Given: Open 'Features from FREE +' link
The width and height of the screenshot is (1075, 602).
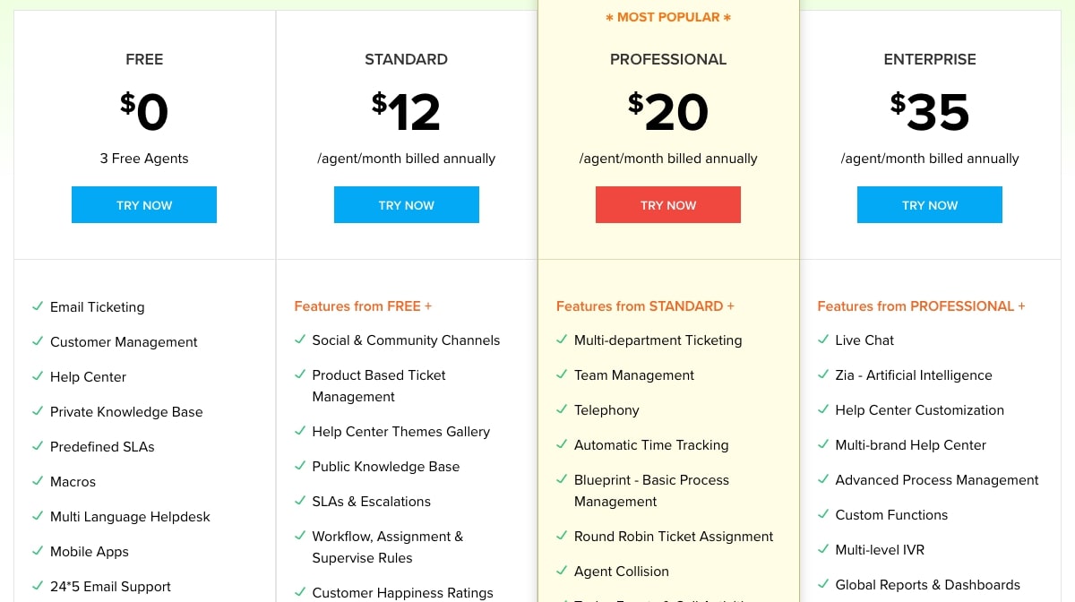Looking at the screenshot, I should click(363, 305).
